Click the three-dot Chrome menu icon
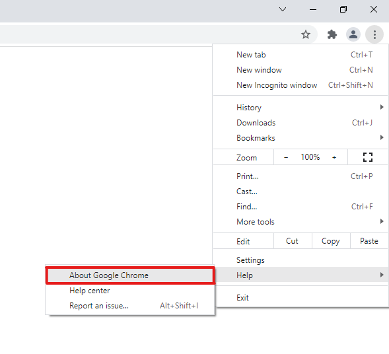 click(374, 34)
